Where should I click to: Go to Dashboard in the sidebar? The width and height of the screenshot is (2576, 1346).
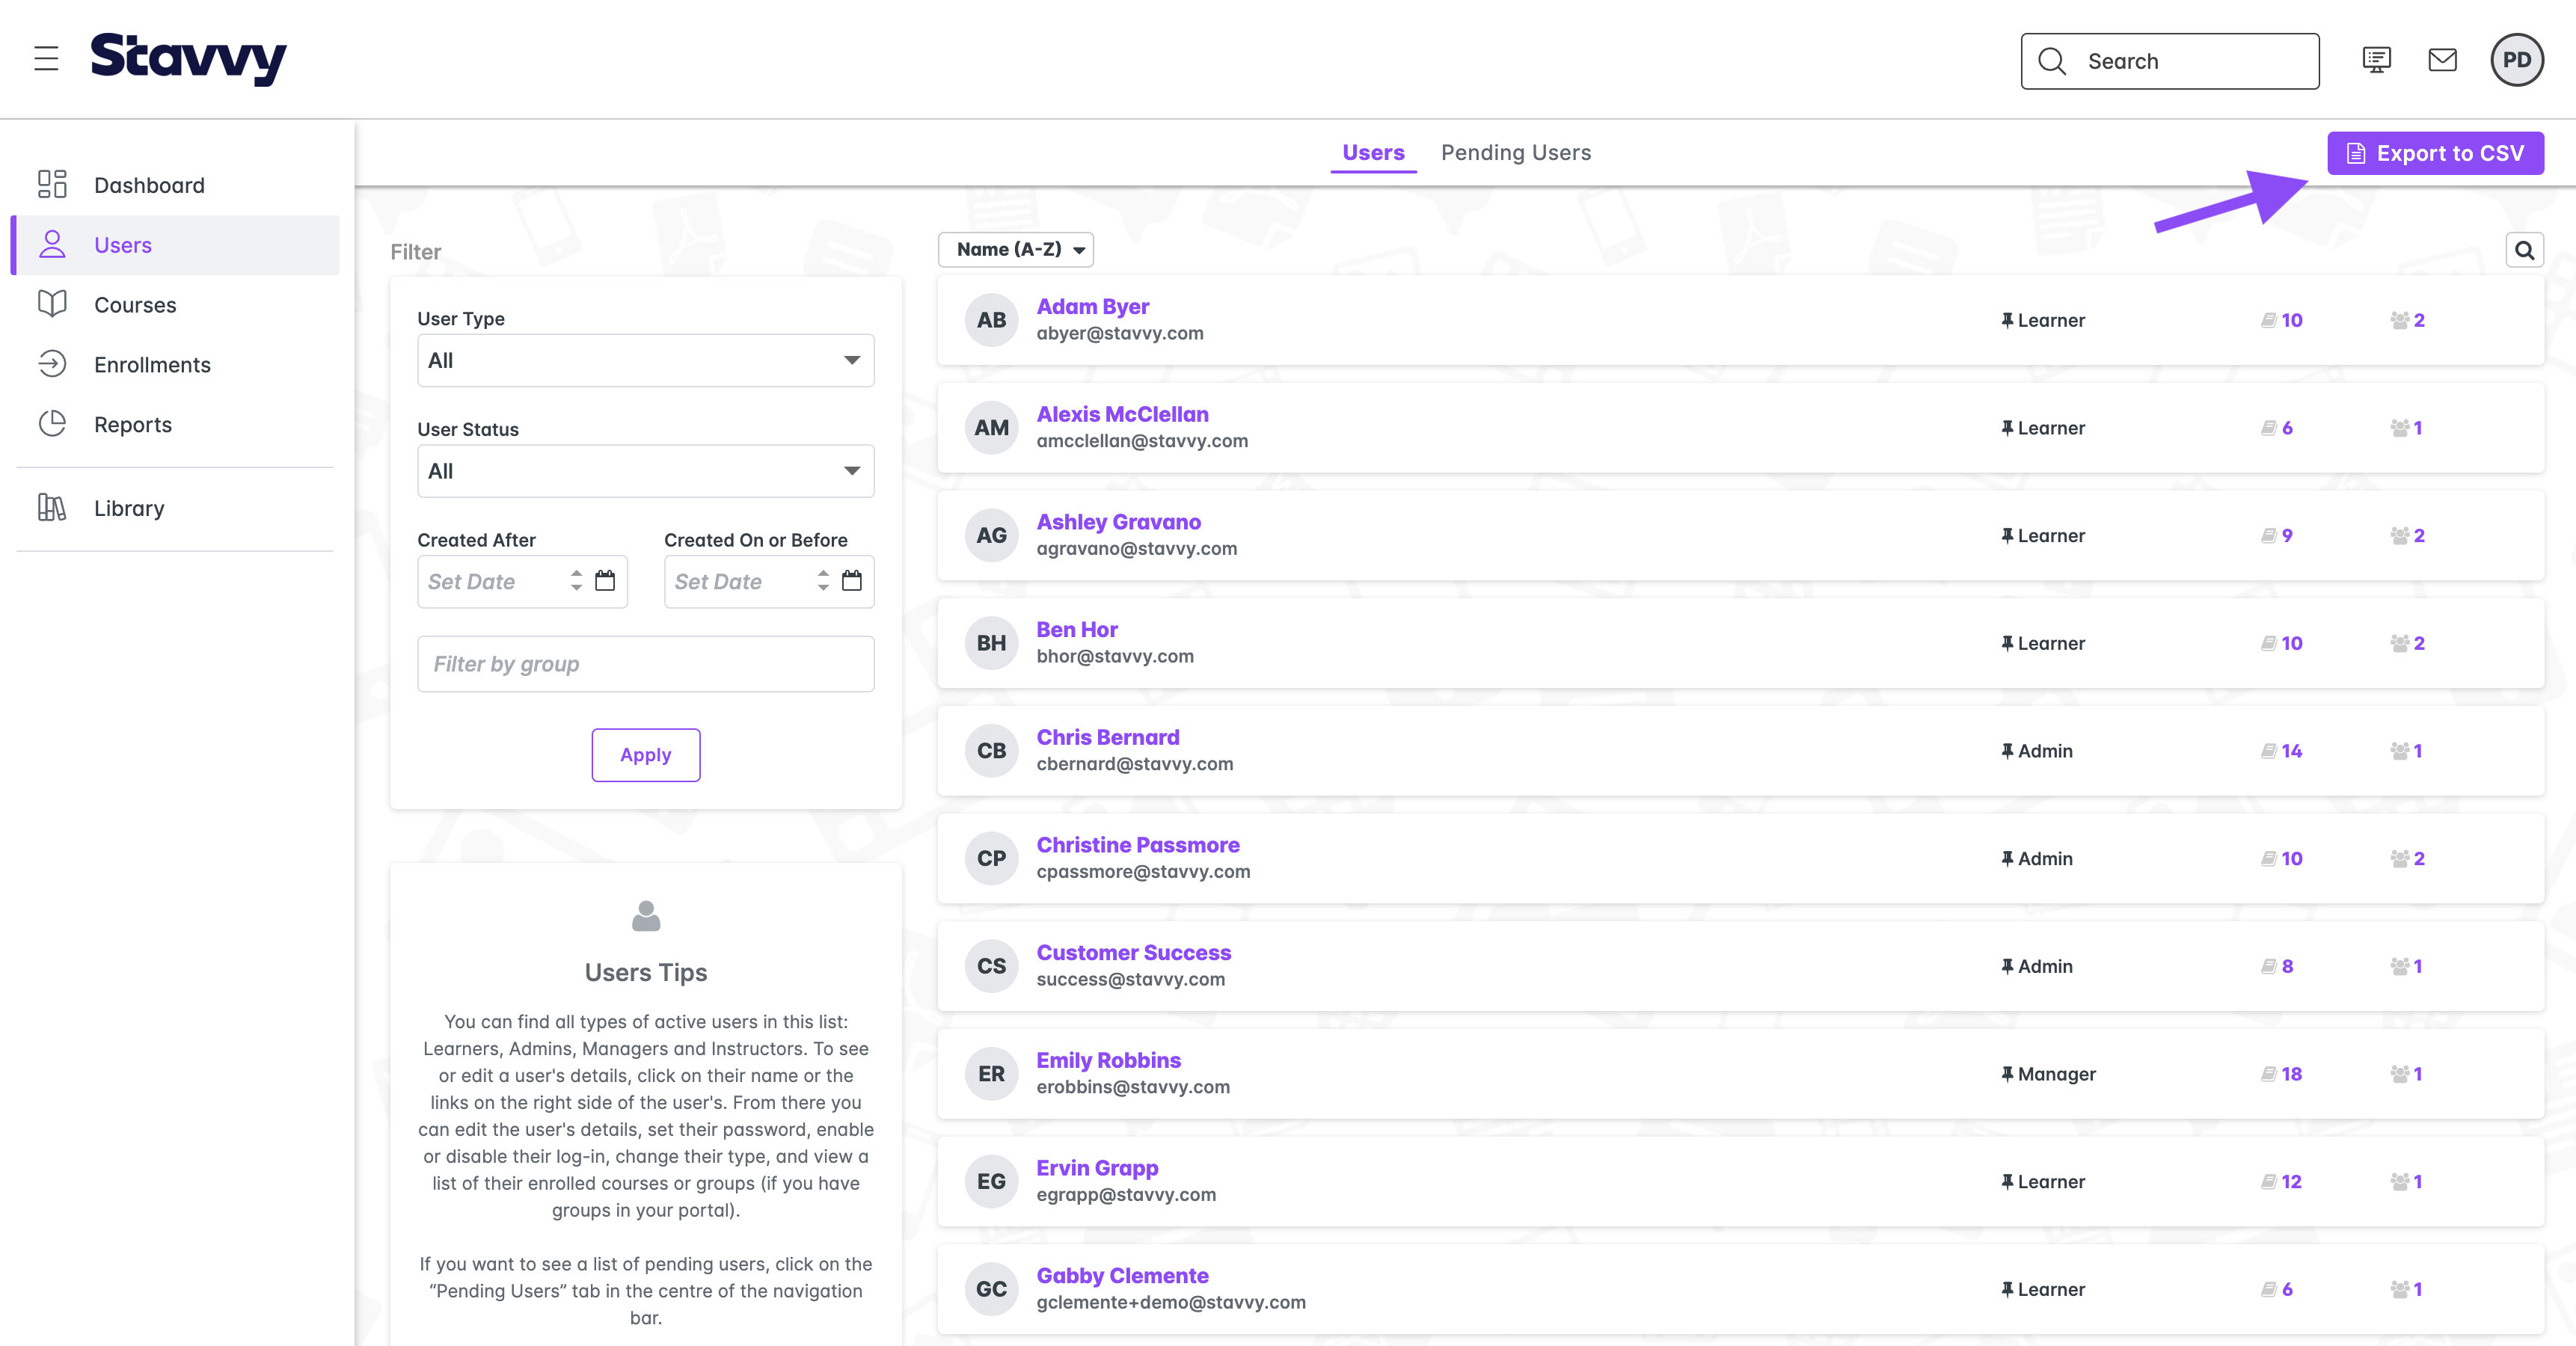[x=175, y=185]
